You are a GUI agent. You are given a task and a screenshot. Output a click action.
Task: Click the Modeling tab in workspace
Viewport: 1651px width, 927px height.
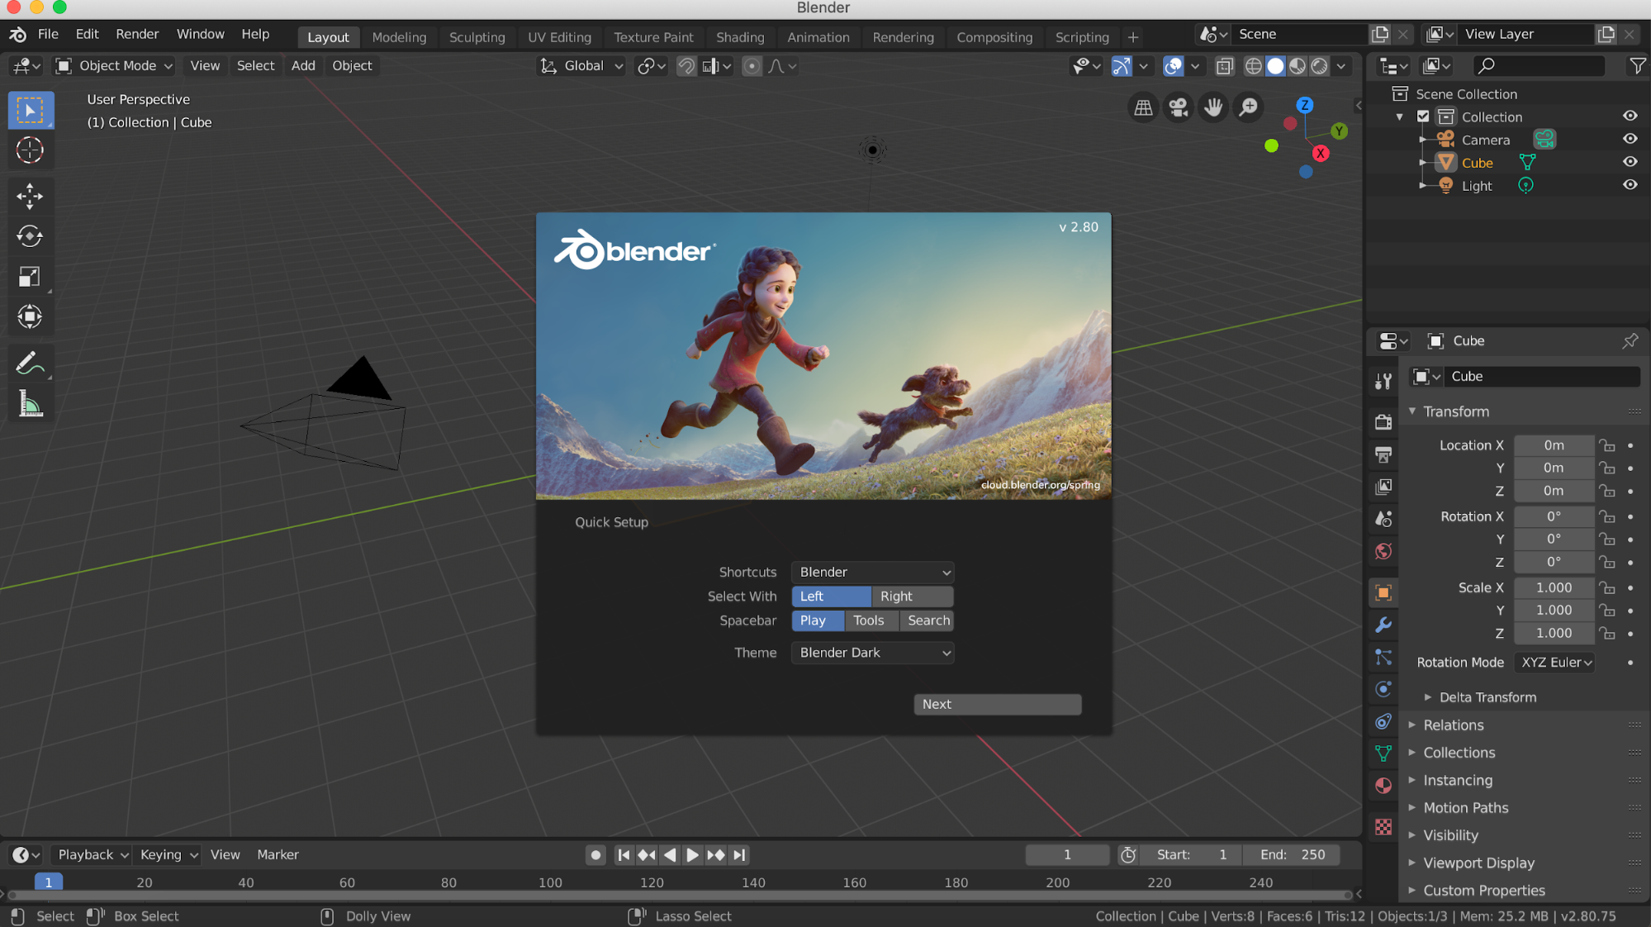pyautogui.click(x=399, y=37)
